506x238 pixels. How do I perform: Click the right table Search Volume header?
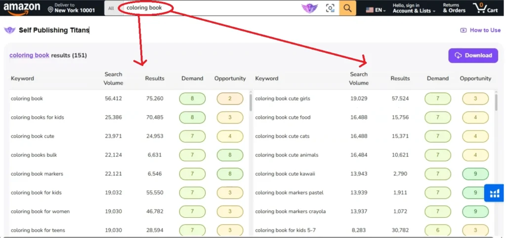point(359,79)
